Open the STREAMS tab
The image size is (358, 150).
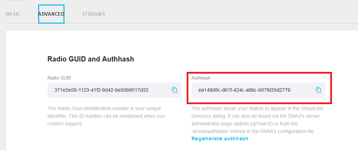94,14
